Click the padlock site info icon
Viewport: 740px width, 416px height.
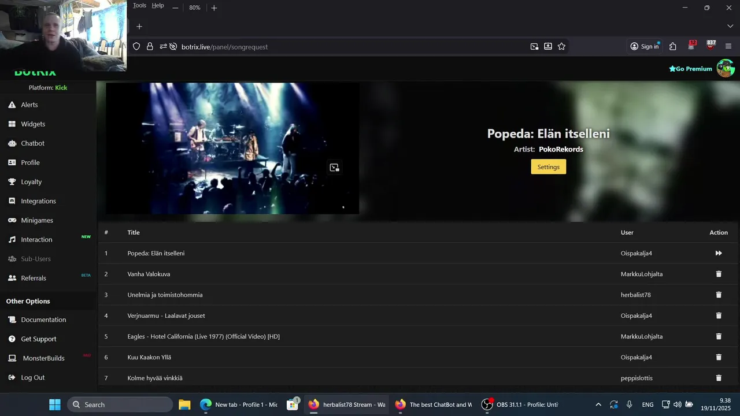pyautogui.click(x=150, y=47)
